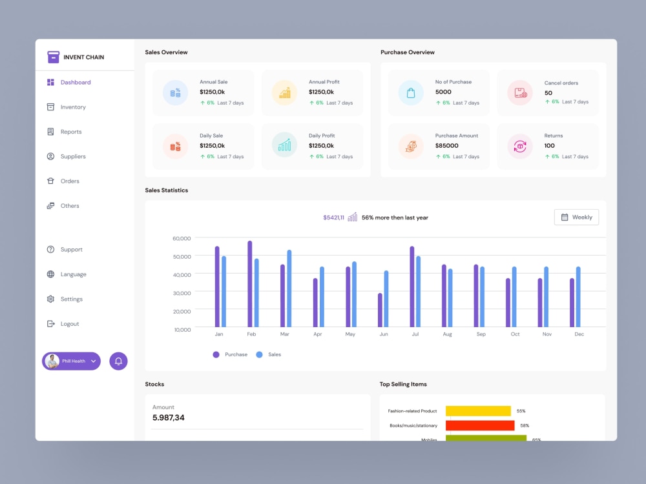Click the Logout exit icon
646x484 pixels.
pyautogui.click(x=50, y=324)
